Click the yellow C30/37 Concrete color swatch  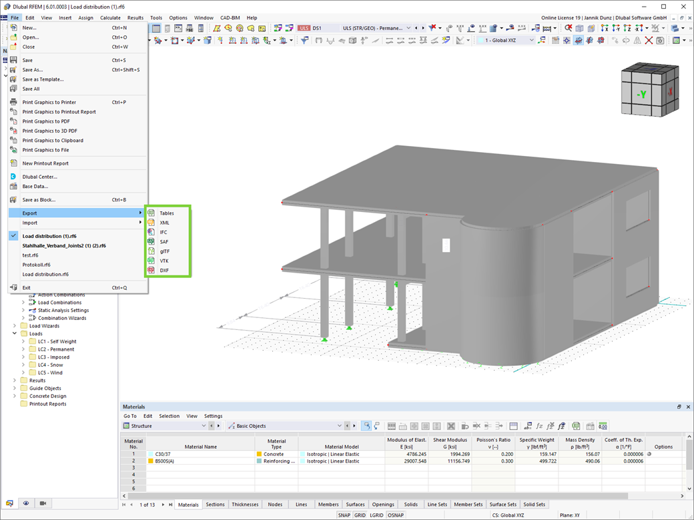click(259, 454)
